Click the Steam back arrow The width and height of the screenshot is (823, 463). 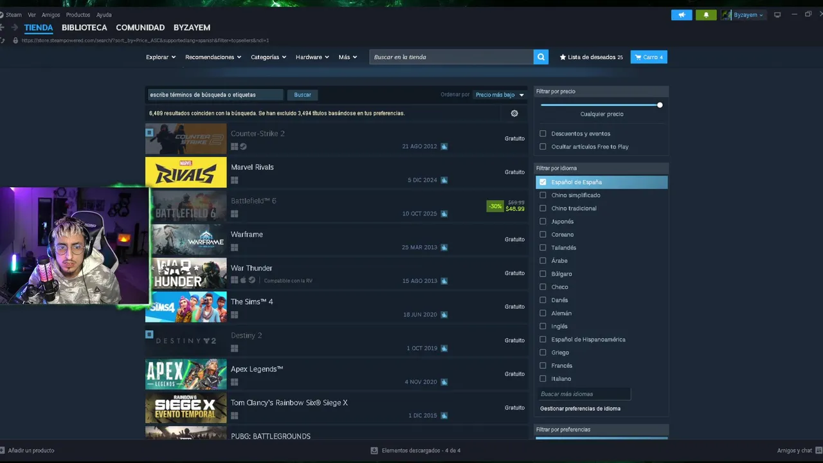click(x=2, y=28)
